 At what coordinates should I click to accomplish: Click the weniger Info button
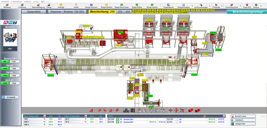243,124
